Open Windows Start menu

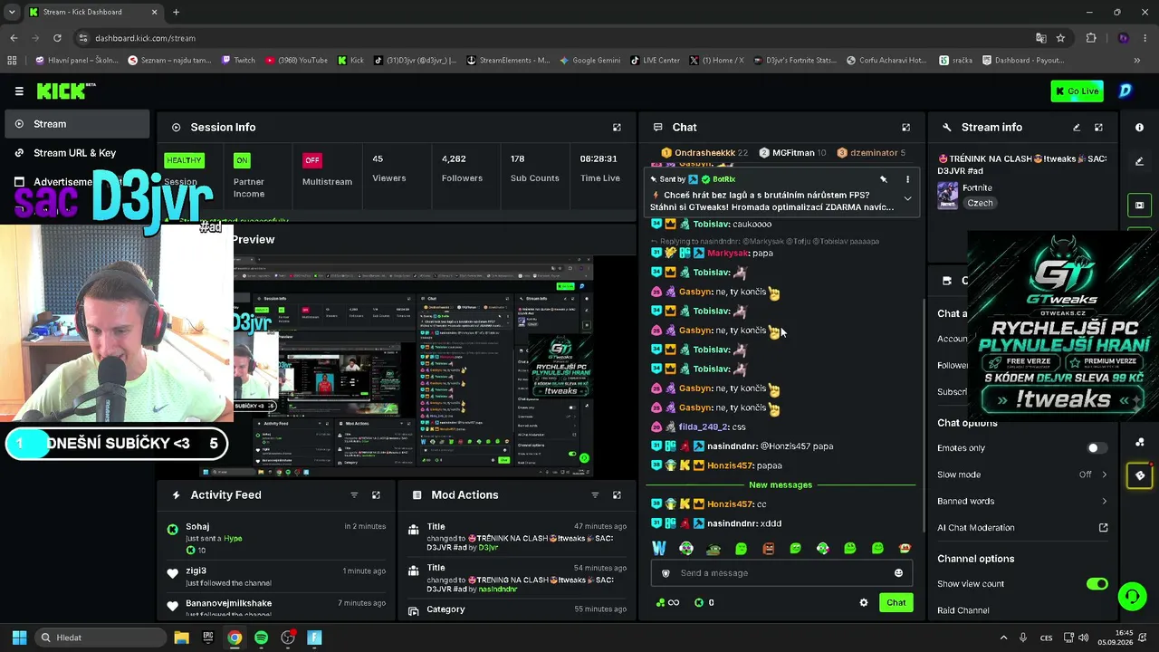point(19,638)
